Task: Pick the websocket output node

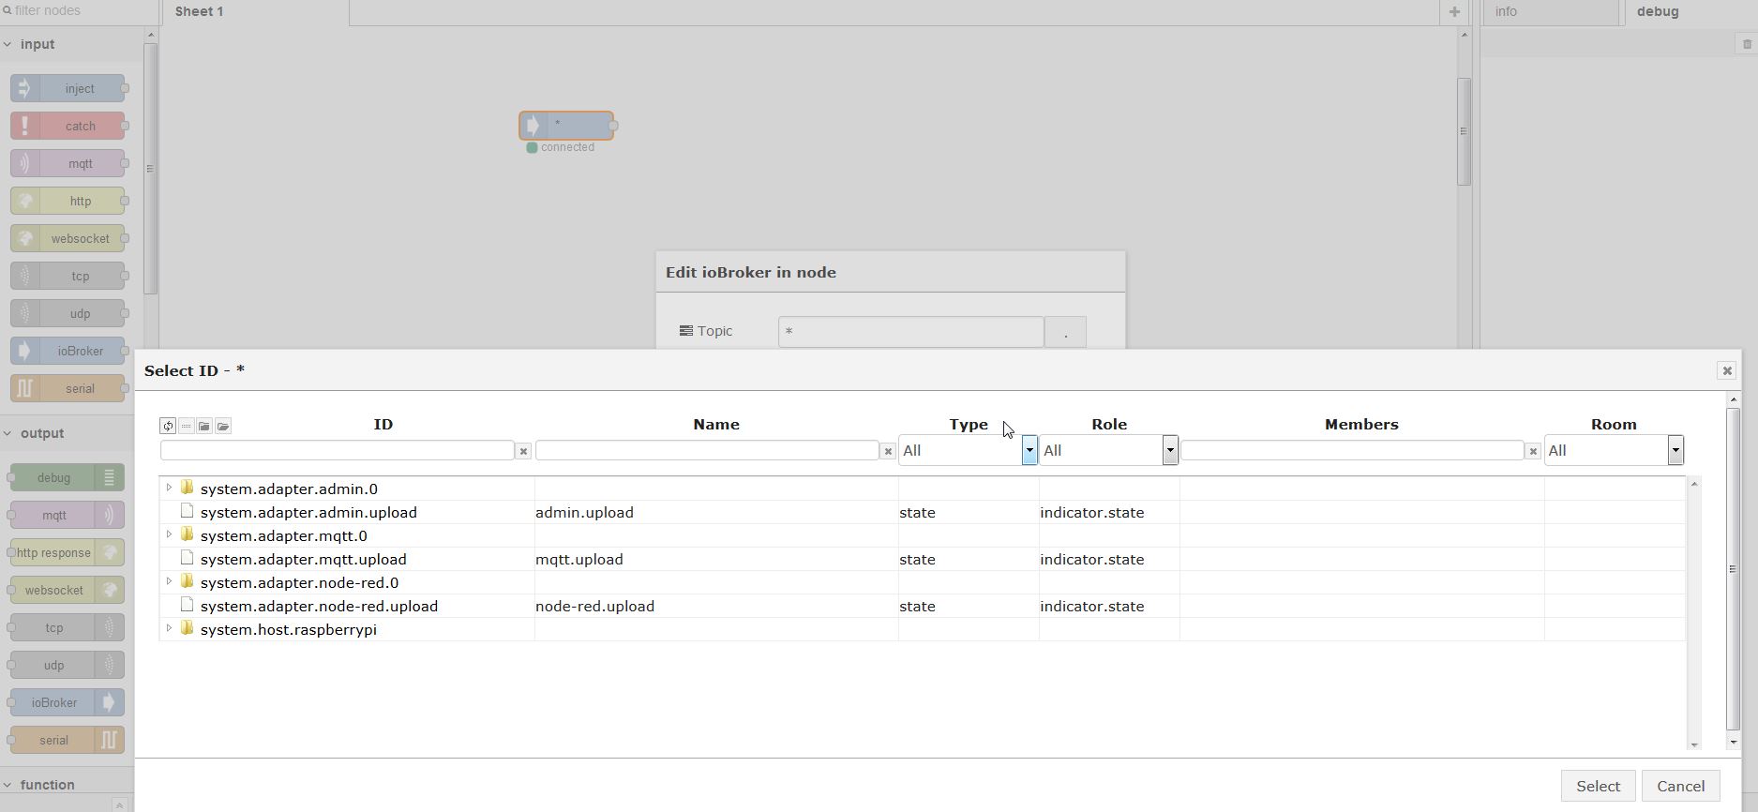Action: [x=68, y=590]
